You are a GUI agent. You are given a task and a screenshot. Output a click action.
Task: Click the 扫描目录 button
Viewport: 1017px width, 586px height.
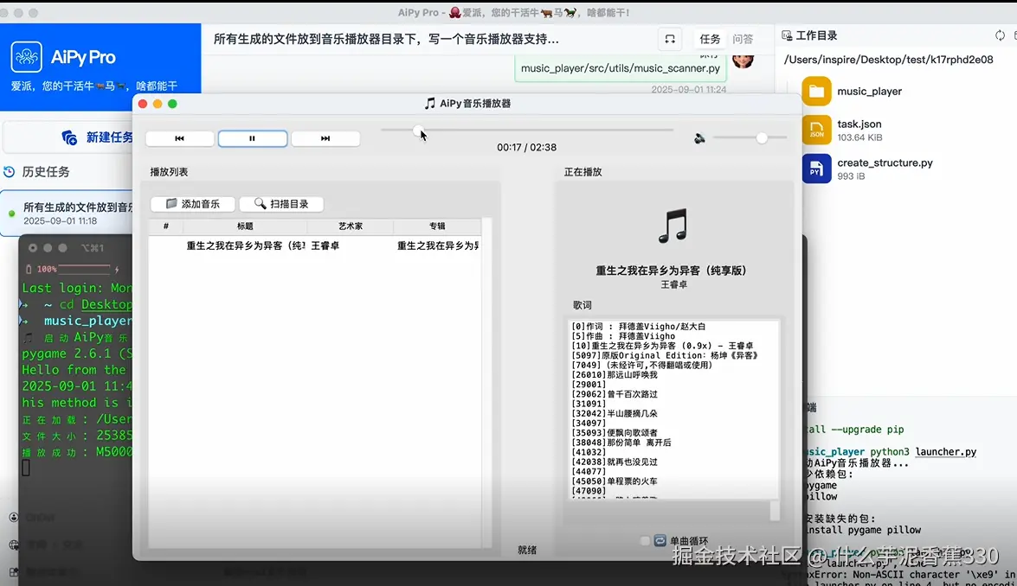pyautogui.click(x=281, y=204)
